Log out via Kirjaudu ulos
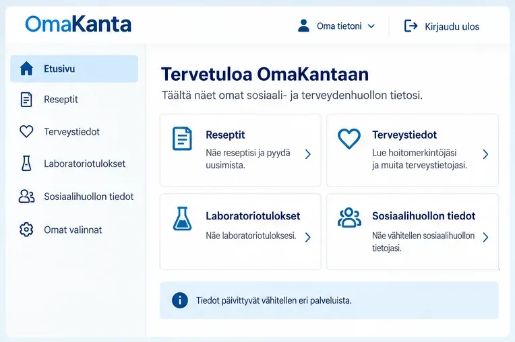Screen dimensions: 515x342 tap(452, 26)
